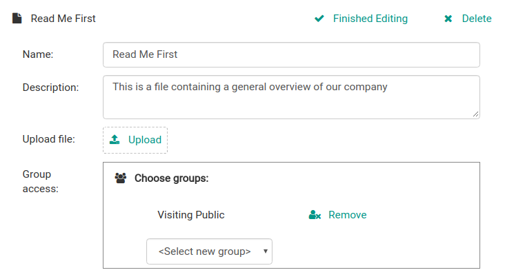Click the groups people icon
This screenshot has height=279, width=514.
coord(121,178)
